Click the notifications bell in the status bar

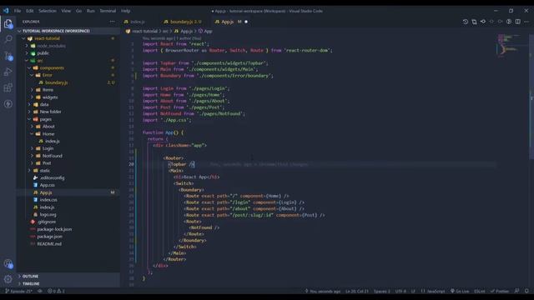point(526,291)
